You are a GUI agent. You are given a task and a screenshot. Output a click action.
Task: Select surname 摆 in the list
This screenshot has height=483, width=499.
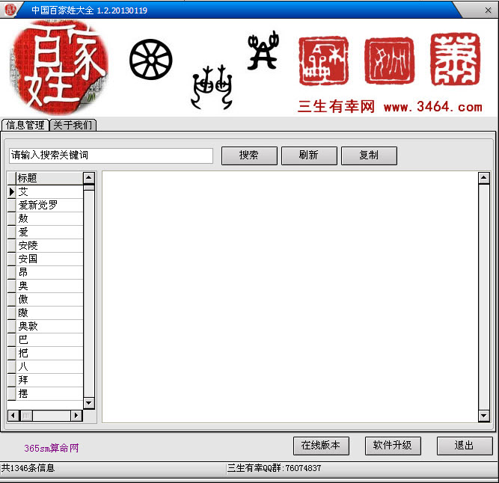[49, 393]
